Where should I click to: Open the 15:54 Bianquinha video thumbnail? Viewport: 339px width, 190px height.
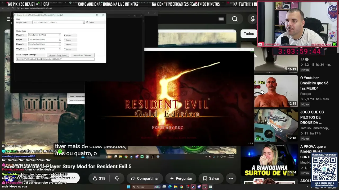pos(269,160)
